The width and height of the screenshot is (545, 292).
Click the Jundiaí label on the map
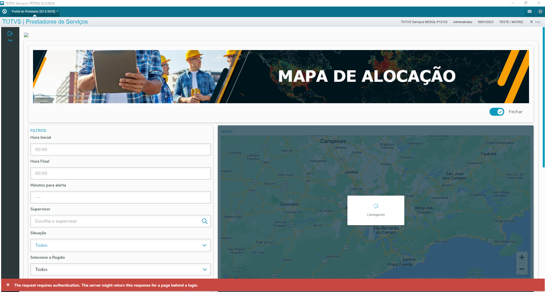(351, 172)
